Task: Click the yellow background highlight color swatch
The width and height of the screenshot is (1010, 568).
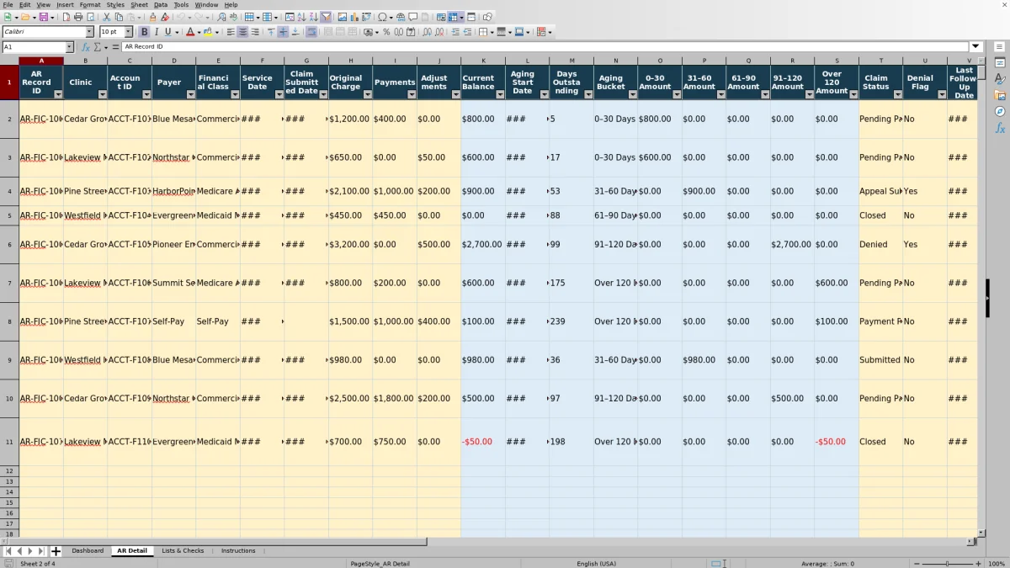Action: (208, 32)
